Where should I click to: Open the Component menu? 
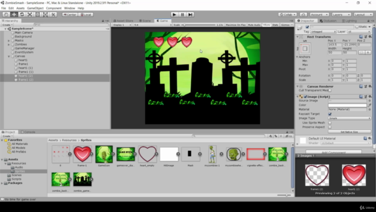pyautogui.click(x=53, y=8)
